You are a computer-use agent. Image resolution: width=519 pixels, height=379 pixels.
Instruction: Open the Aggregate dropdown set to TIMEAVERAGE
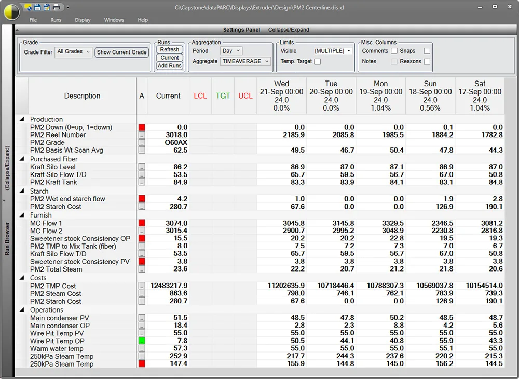[x=245, y=61]
